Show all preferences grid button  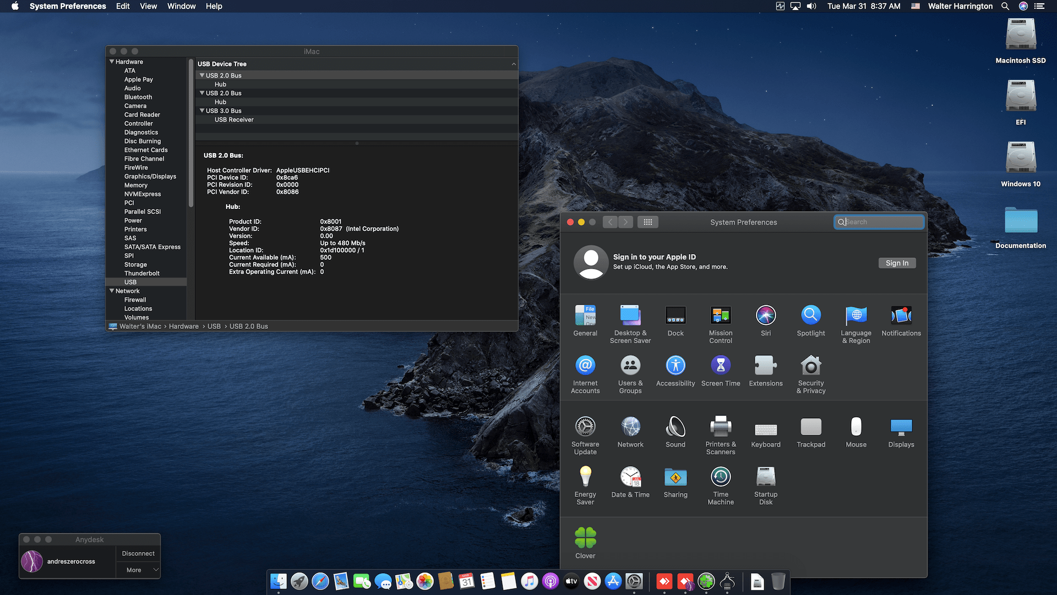pyautogui.click(x=648, y=222)
